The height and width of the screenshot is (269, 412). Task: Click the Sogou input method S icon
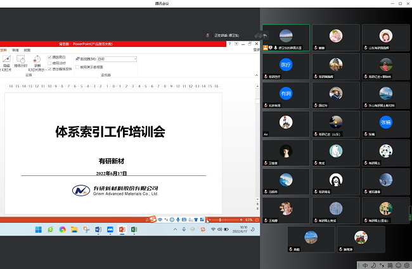pos(152,219)
